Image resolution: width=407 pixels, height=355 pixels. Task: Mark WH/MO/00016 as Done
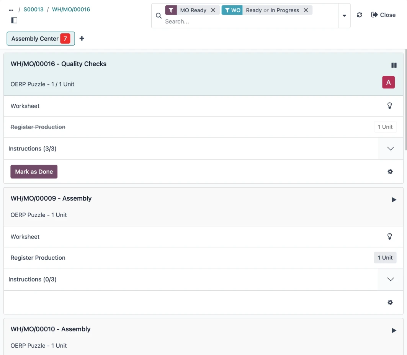34,172
